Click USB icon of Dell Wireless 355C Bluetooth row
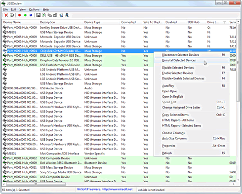This screenshot has height=194, width=242. click(x=5, y=163)
